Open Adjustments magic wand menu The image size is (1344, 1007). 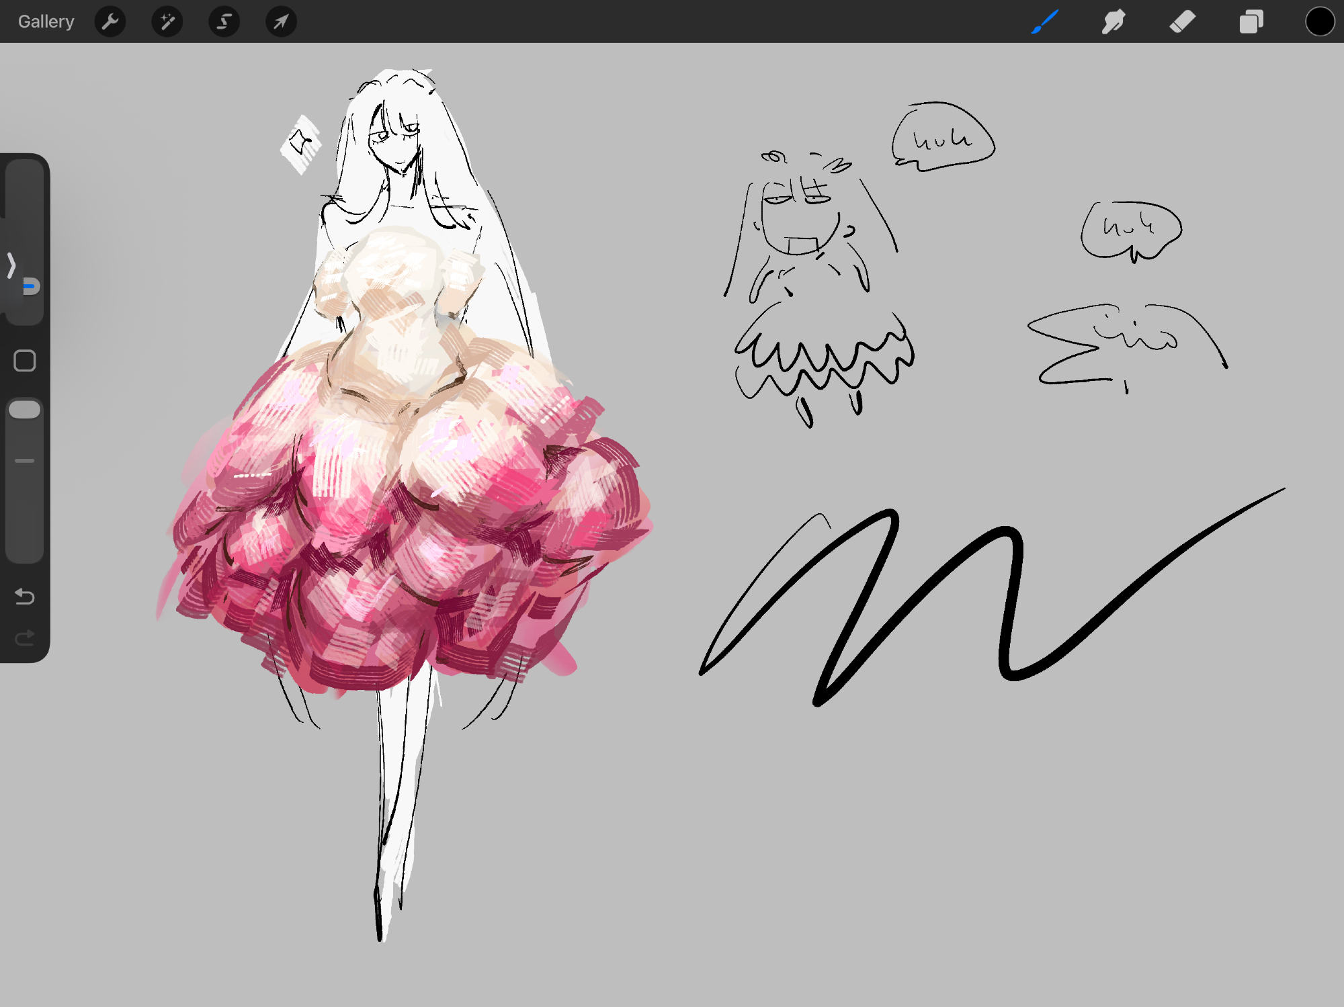(x=167, y=21)
